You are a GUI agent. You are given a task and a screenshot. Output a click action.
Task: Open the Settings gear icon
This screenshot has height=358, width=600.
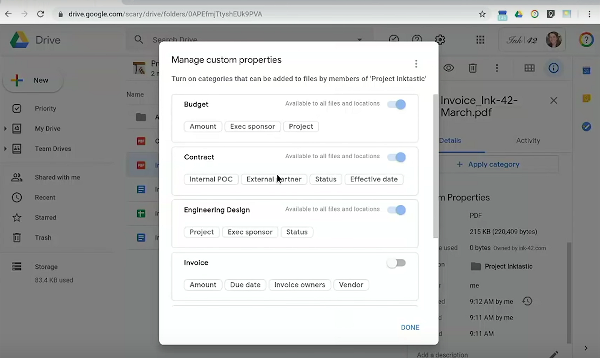[440, 39]
